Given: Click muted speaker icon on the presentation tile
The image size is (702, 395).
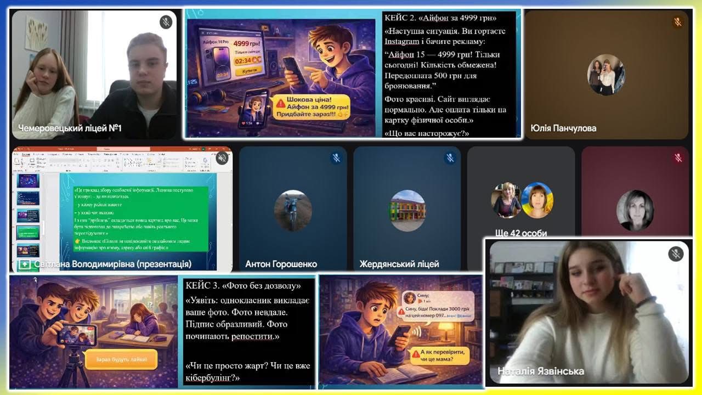Looking at the screenshot, I should (222, 158).
